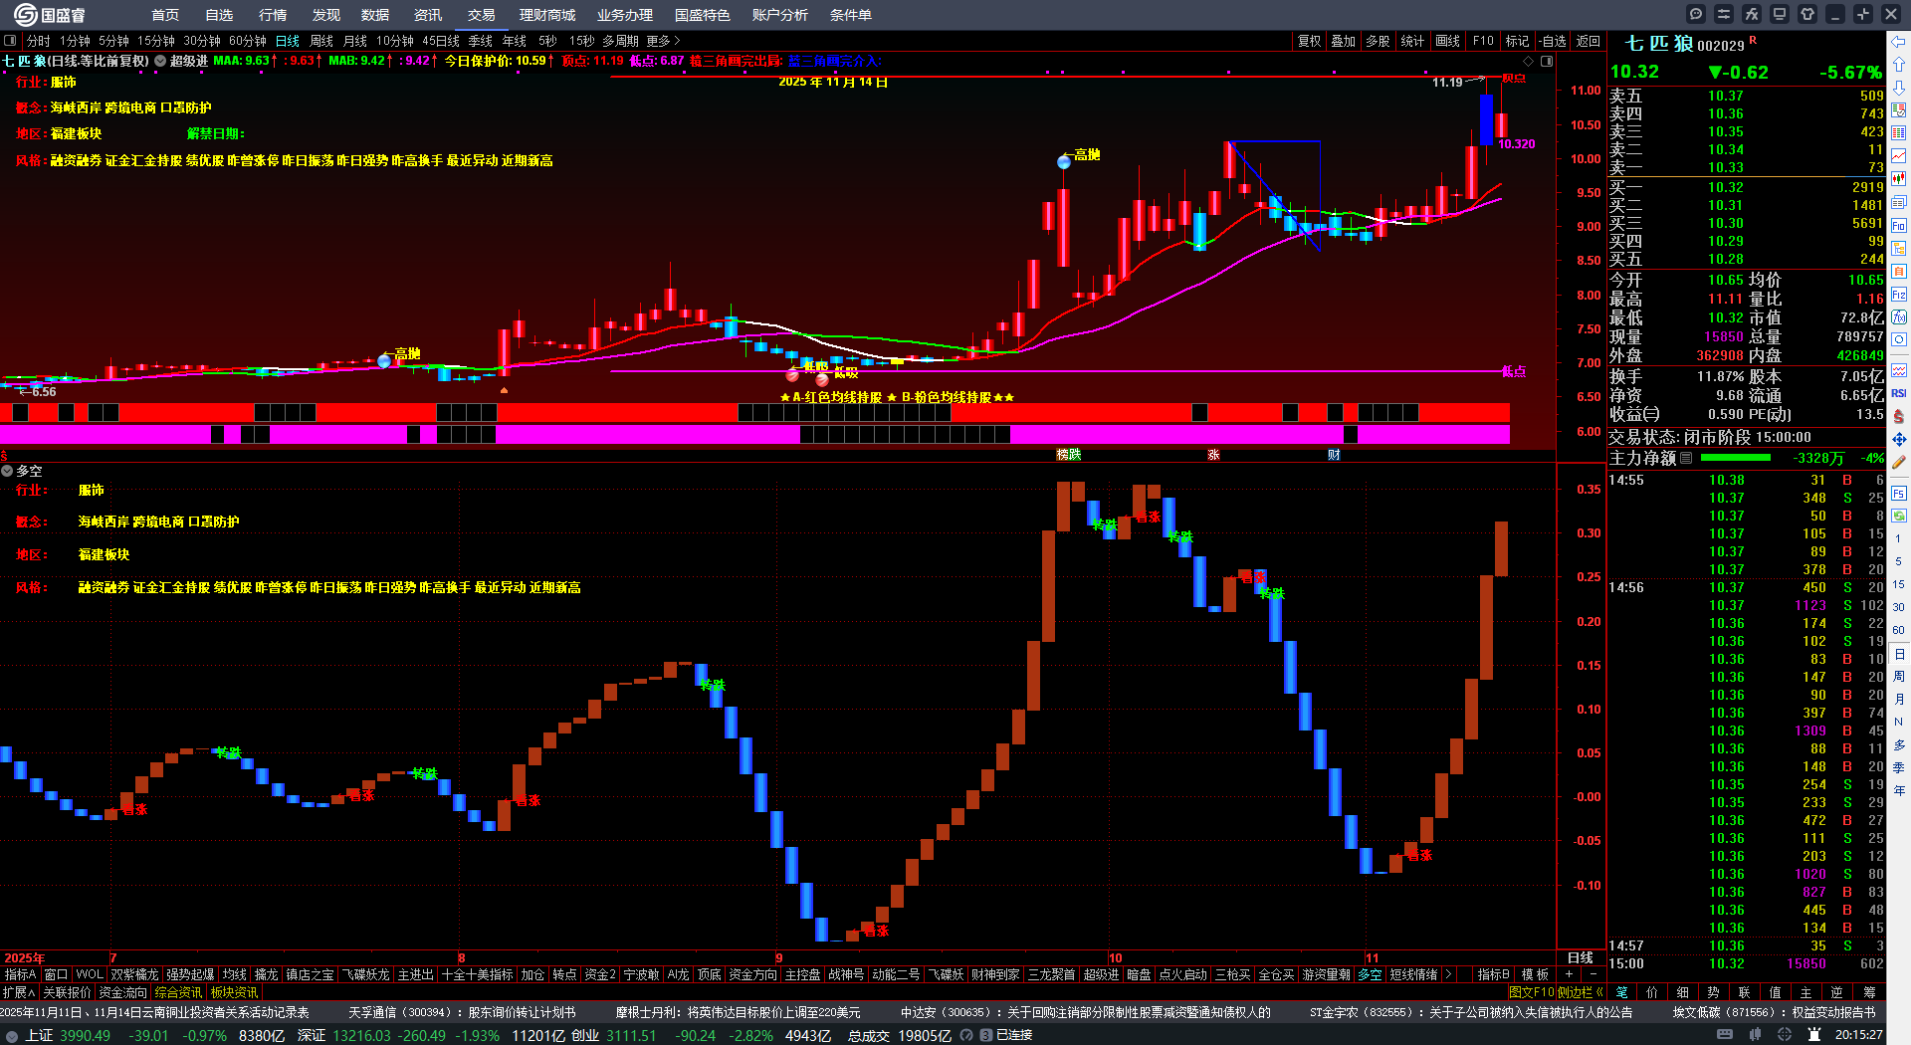Open the 图文F10 link
The width and height of the screenshot is (1911, 1045).
[x=1532, y=992]
